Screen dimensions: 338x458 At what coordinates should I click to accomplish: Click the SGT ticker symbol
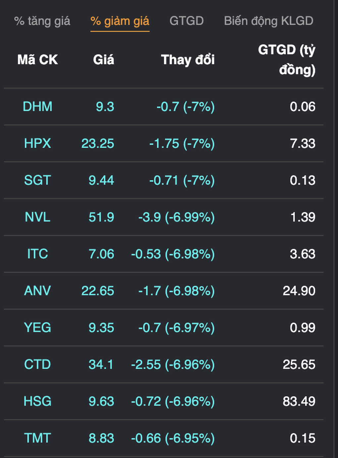click(x=37, y=180)
